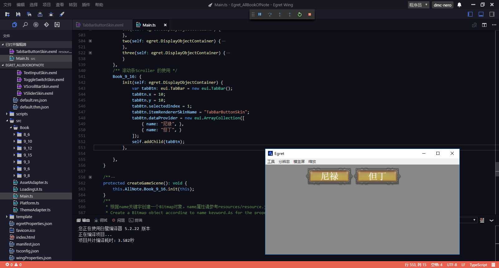The width and height of the screenshot is (499, 268).
Task: Unfold code at line 504
Action: coord(90,41)
